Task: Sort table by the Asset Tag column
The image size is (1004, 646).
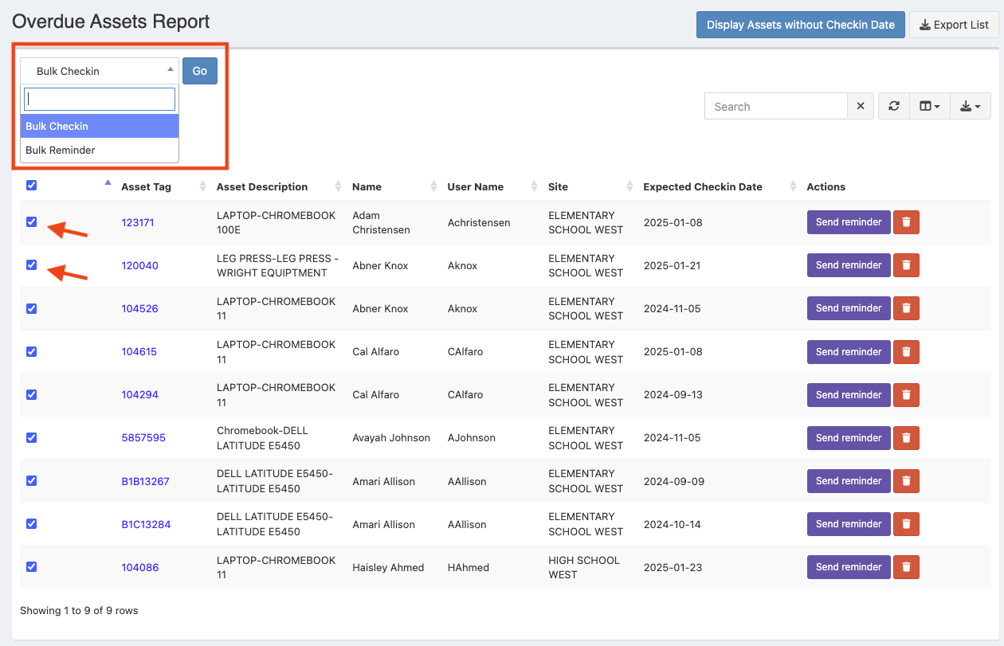Action: (x=146, y=187)
